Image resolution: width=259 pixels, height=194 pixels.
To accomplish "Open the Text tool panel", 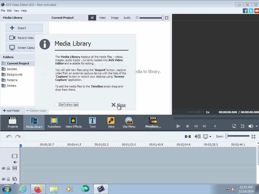I will tap(93, 123).
